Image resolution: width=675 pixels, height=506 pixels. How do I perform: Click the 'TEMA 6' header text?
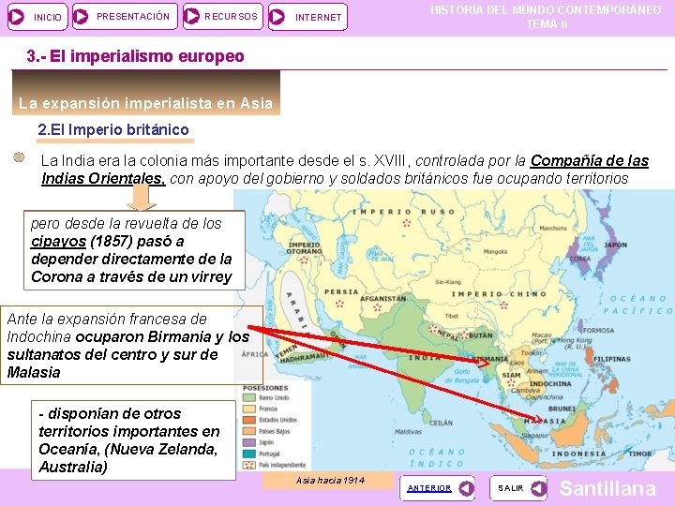point(547,24)
